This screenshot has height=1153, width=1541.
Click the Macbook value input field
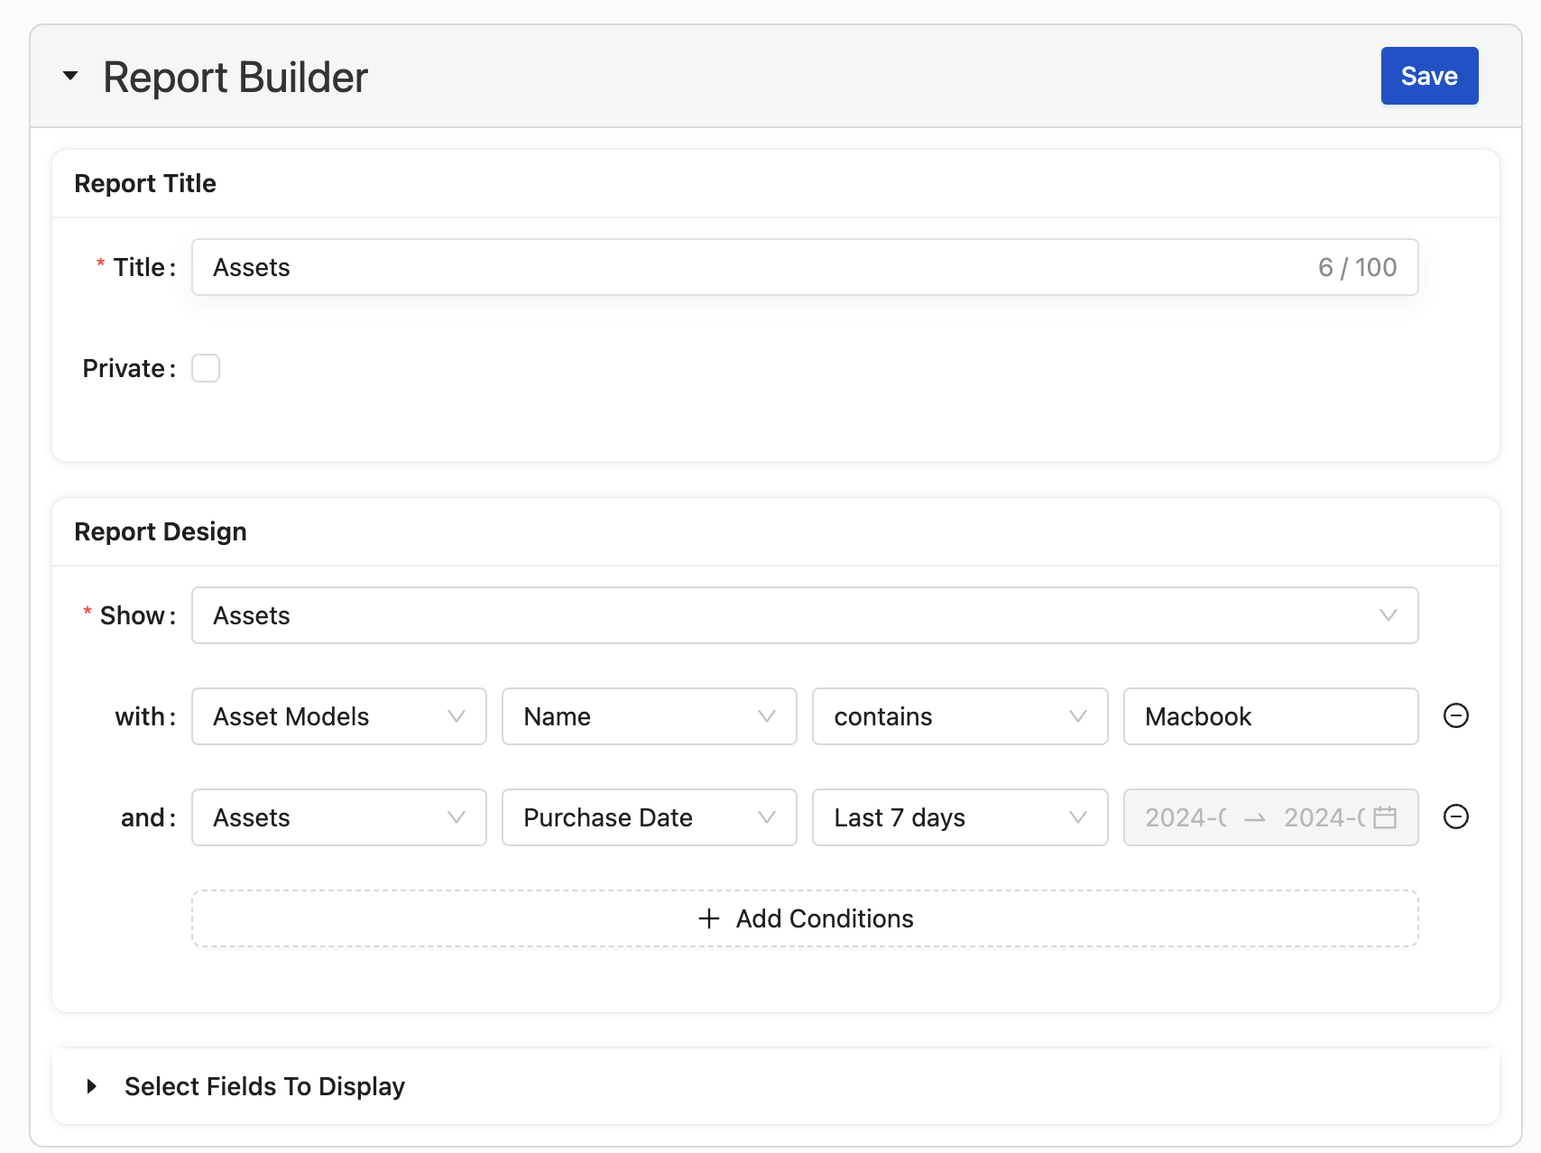click(x=1269, y=716)
